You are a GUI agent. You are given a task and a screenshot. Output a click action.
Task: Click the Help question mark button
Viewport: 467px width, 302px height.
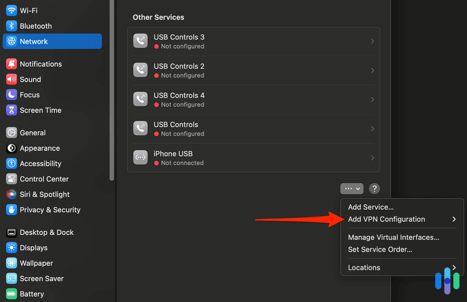coord(374,189)
